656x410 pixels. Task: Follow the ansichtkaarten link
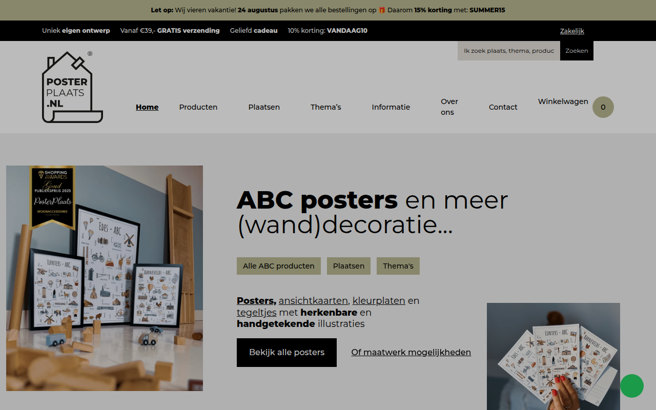click(x=314, y=301)
